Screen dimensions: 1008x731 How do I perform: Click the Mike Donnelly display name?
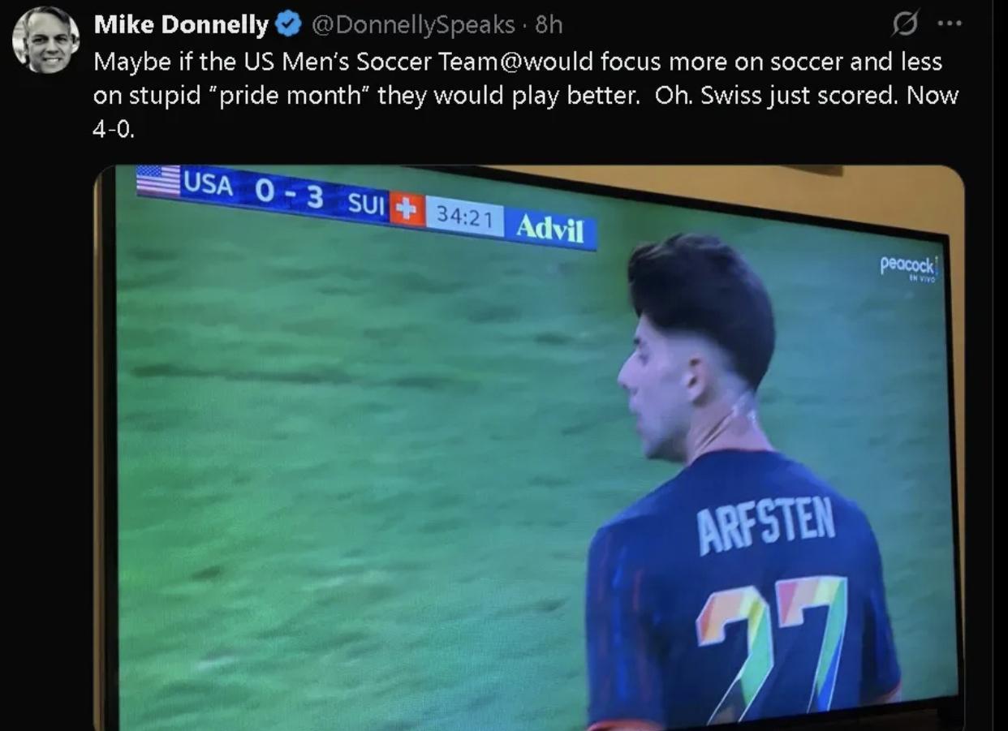tap(181, 25)
